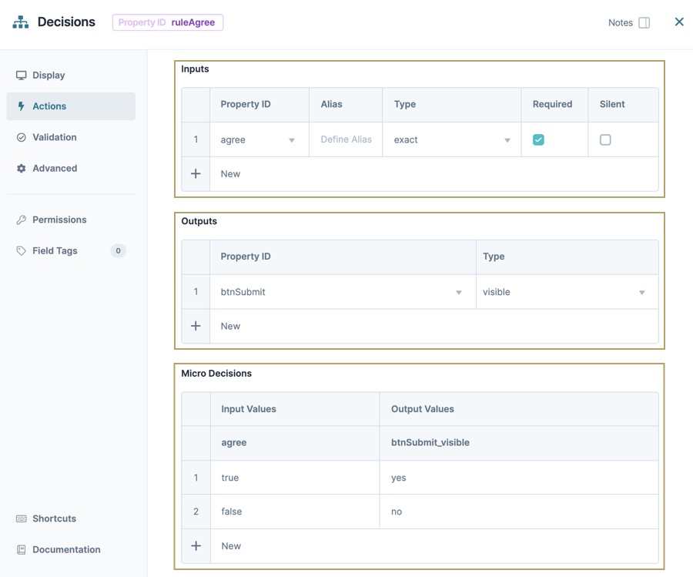Open the Validation settings tab
Viewport: 693px width, 577px height.
pyautogui.click(x=71, y=137)
